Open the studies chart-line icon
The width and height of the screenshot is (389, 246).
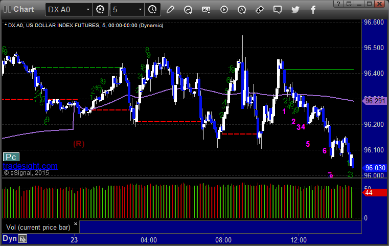coord(188,10)
